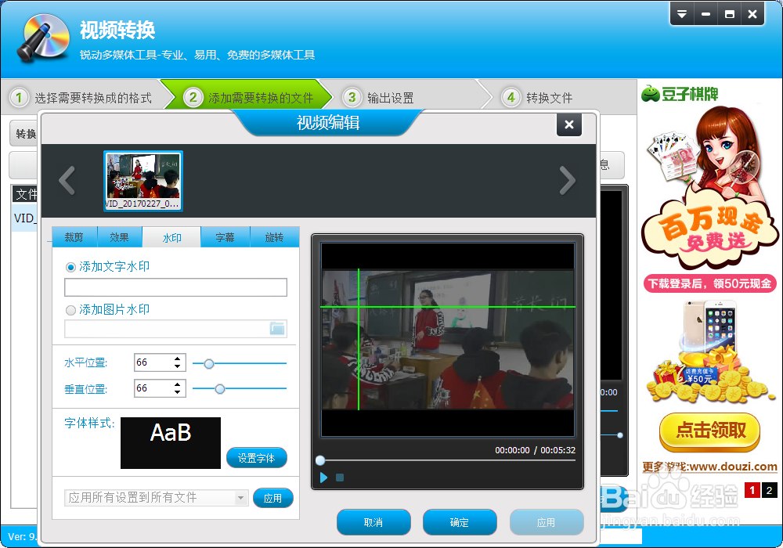Show previous video thumbnails with left arrow
Screen dimensions: 783x548
(x=67, y=180)
